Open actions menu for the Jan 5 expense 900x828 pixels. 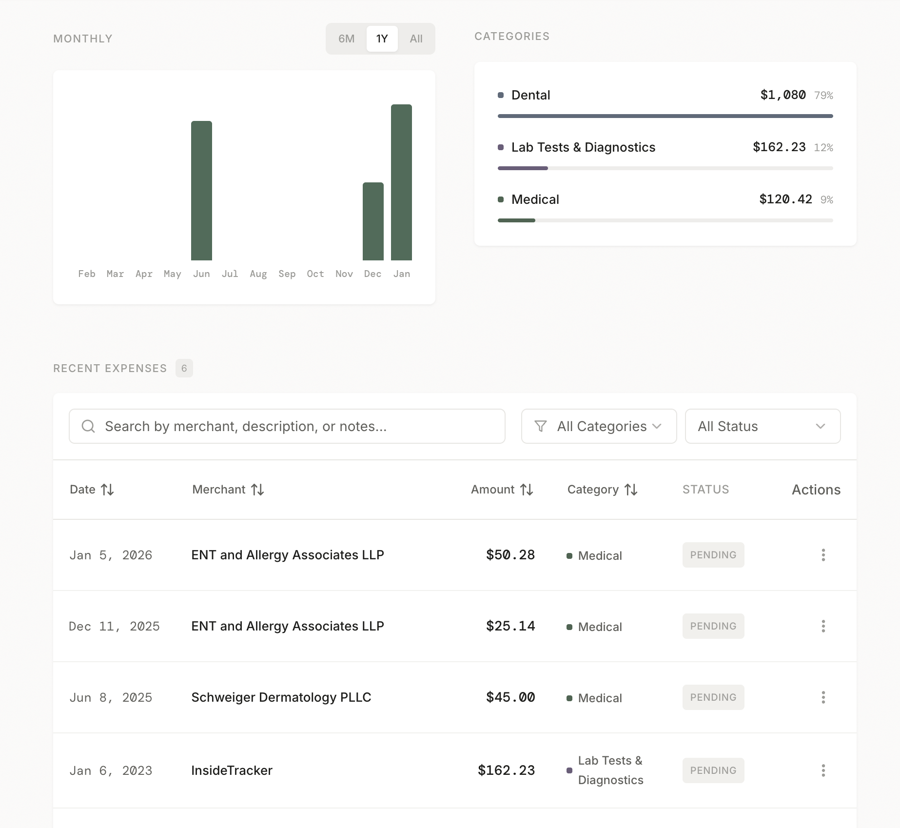pos(823,554)
